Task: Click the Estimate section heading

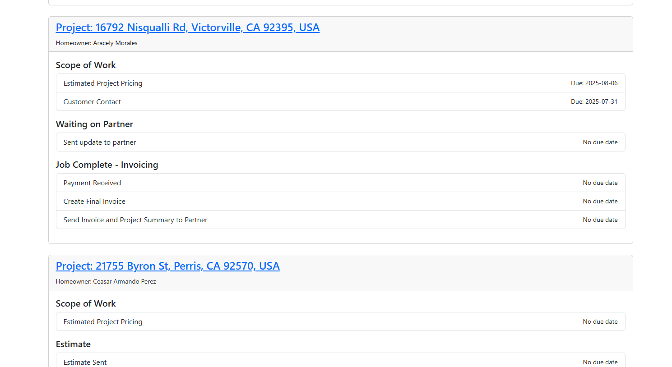Action: pos(73,344)
